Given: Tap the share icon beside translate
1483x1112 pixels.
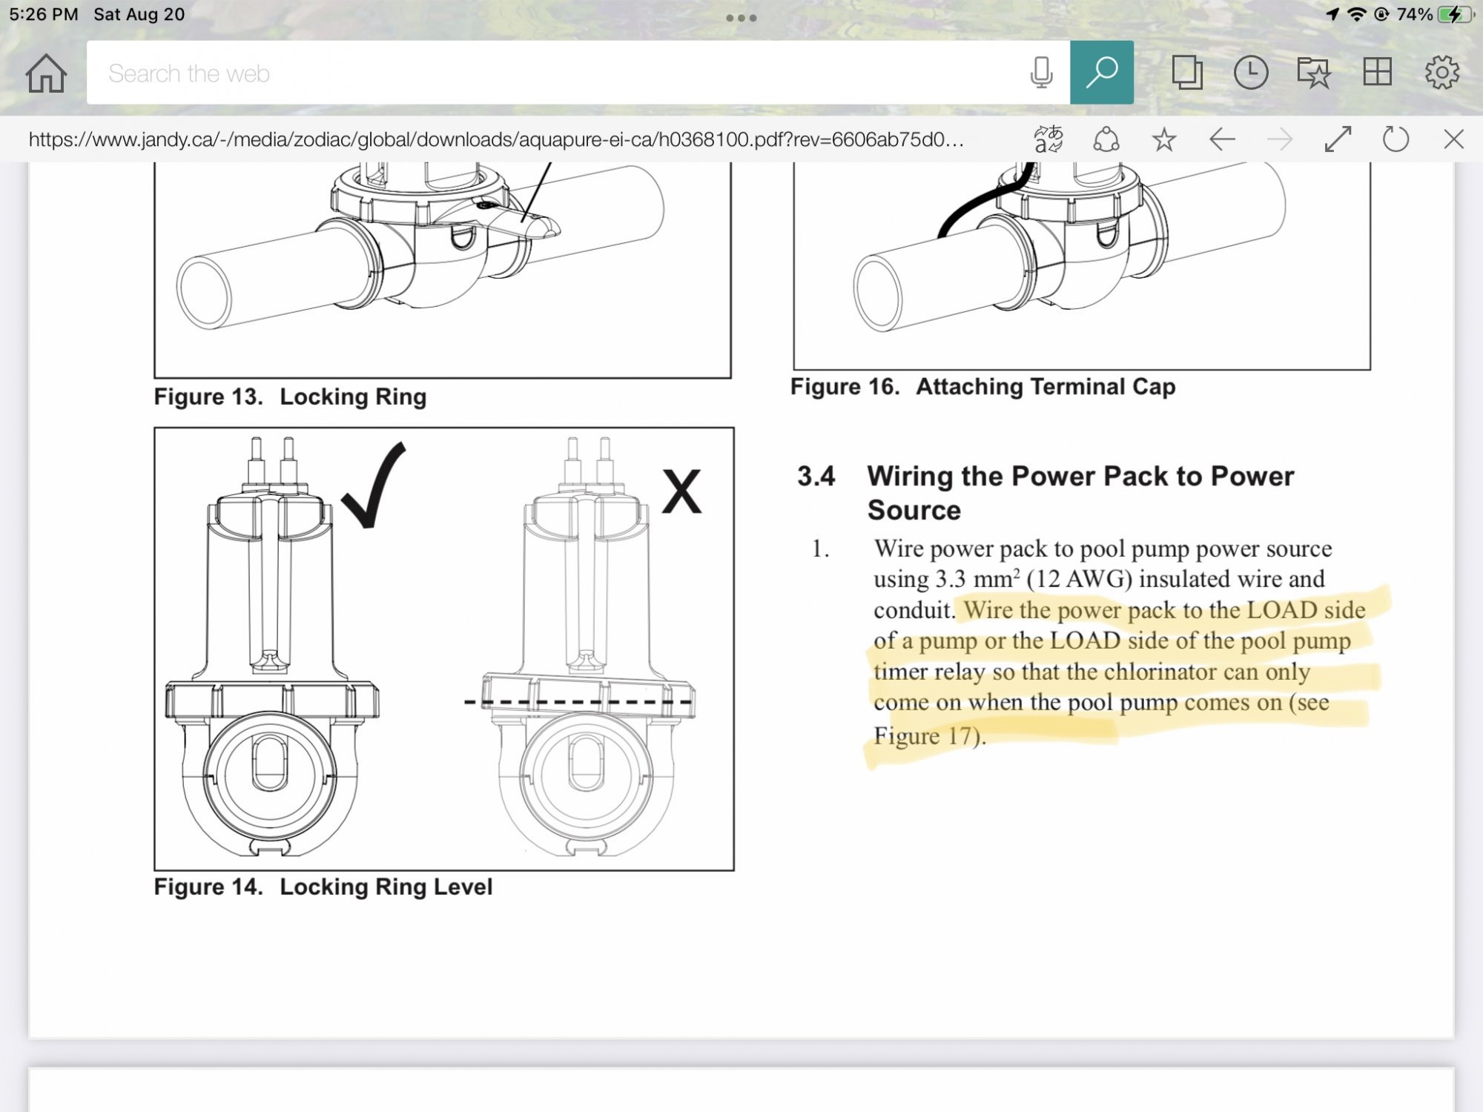Looking at the screenshot, I should click(1106, 139).
